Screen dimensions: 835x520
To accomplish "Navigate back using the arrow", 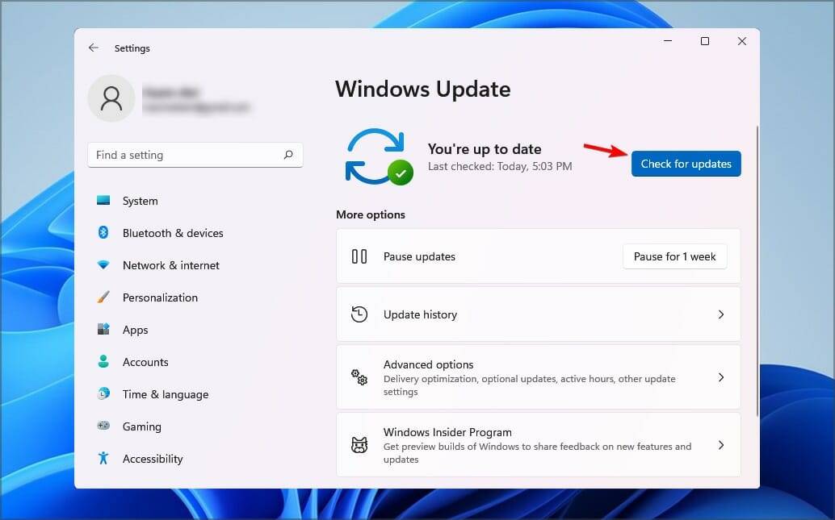I will pos(94,48).
